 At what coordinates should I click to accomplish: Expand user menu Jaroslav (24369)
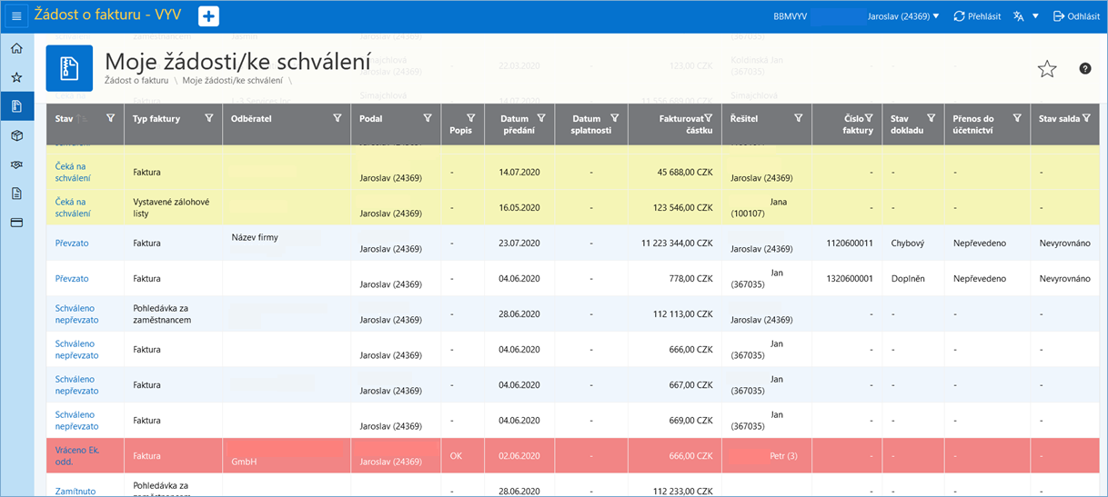[902, 16]
